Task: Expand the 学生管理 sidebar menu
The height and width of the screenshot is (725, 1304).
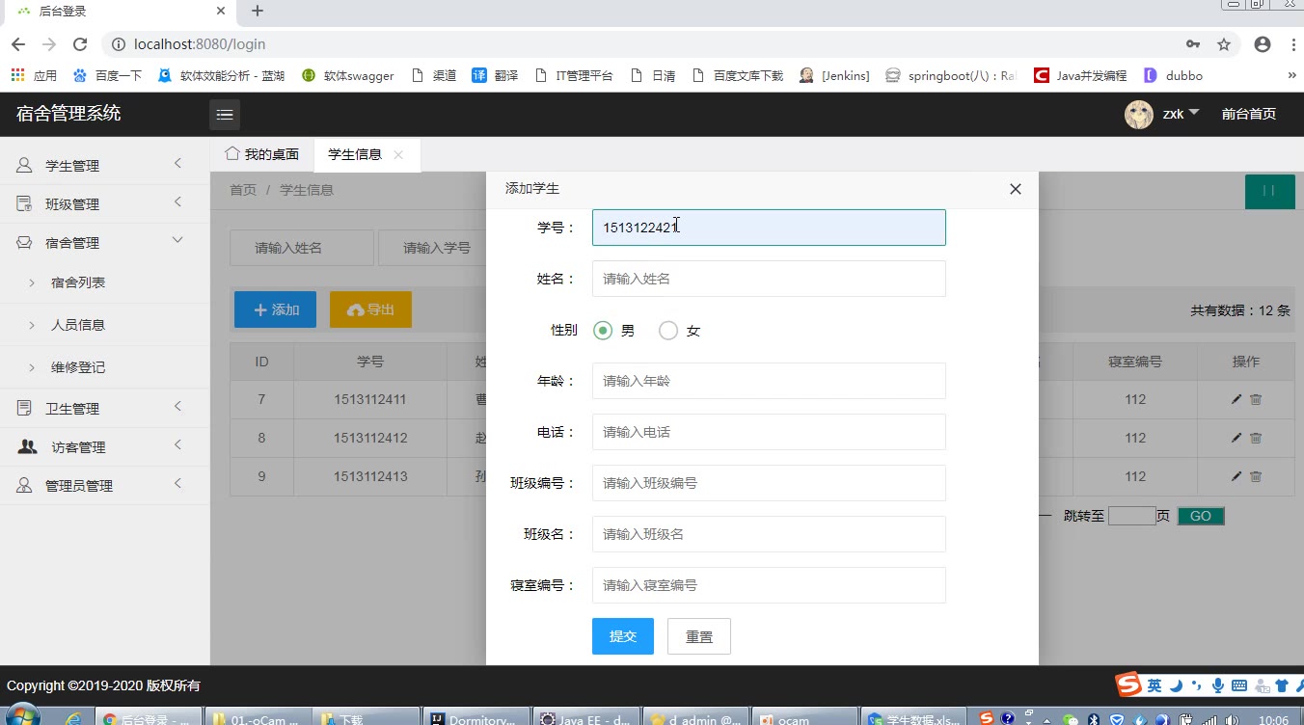Action: tap(104, 166)
